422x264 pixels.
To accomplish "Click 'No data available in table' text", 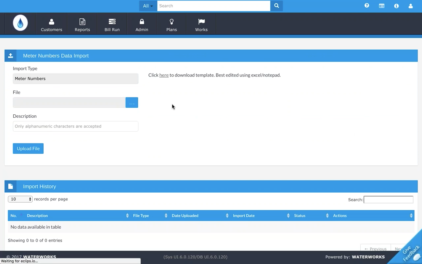I will (x=36, y=227).
